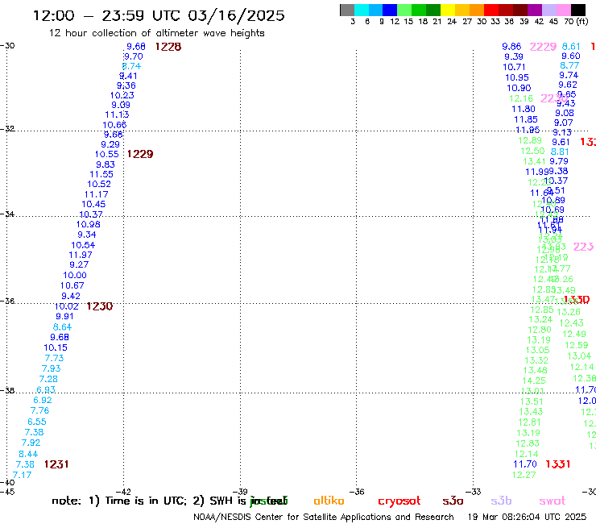The width and height of the screenshot is (596, 524).
Task: Click the wave height value 6.55
Action: [37, 422]
